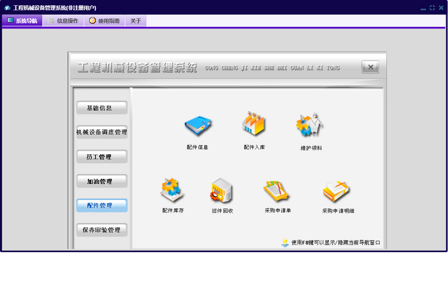
Task: Click the 系统导航 tab monitor icon
Action: pyautogui.click(x=10, y=20)
